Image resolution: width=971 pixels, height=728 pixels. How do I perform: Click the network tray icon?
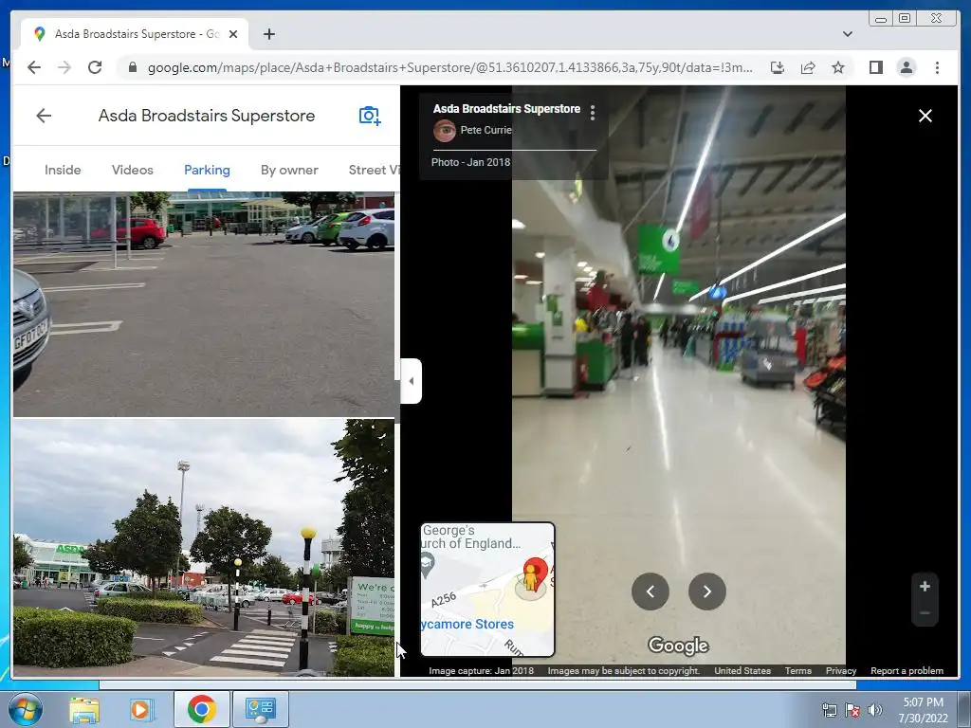point(829,710)
